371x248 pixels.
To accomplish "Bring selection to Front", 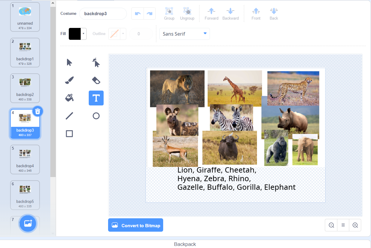I will coord(256,14).
